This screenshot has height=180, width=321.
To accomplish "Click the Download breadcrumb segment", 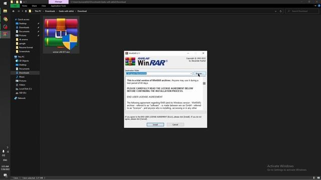I will 82,11.
